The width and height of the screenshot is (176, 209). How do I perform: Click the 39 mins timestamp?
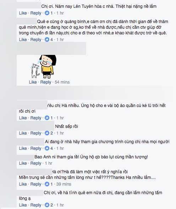64,184
